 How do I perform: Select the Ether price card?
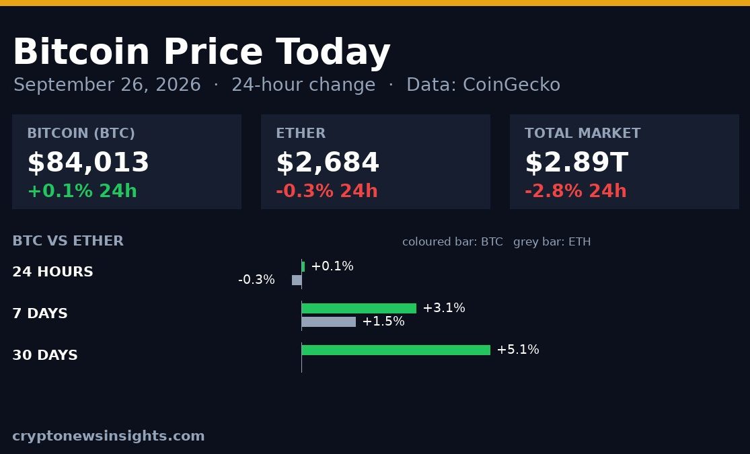[x=375, y=161]
